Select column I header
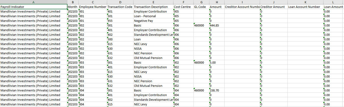344x107 pixels. point(242,2)
